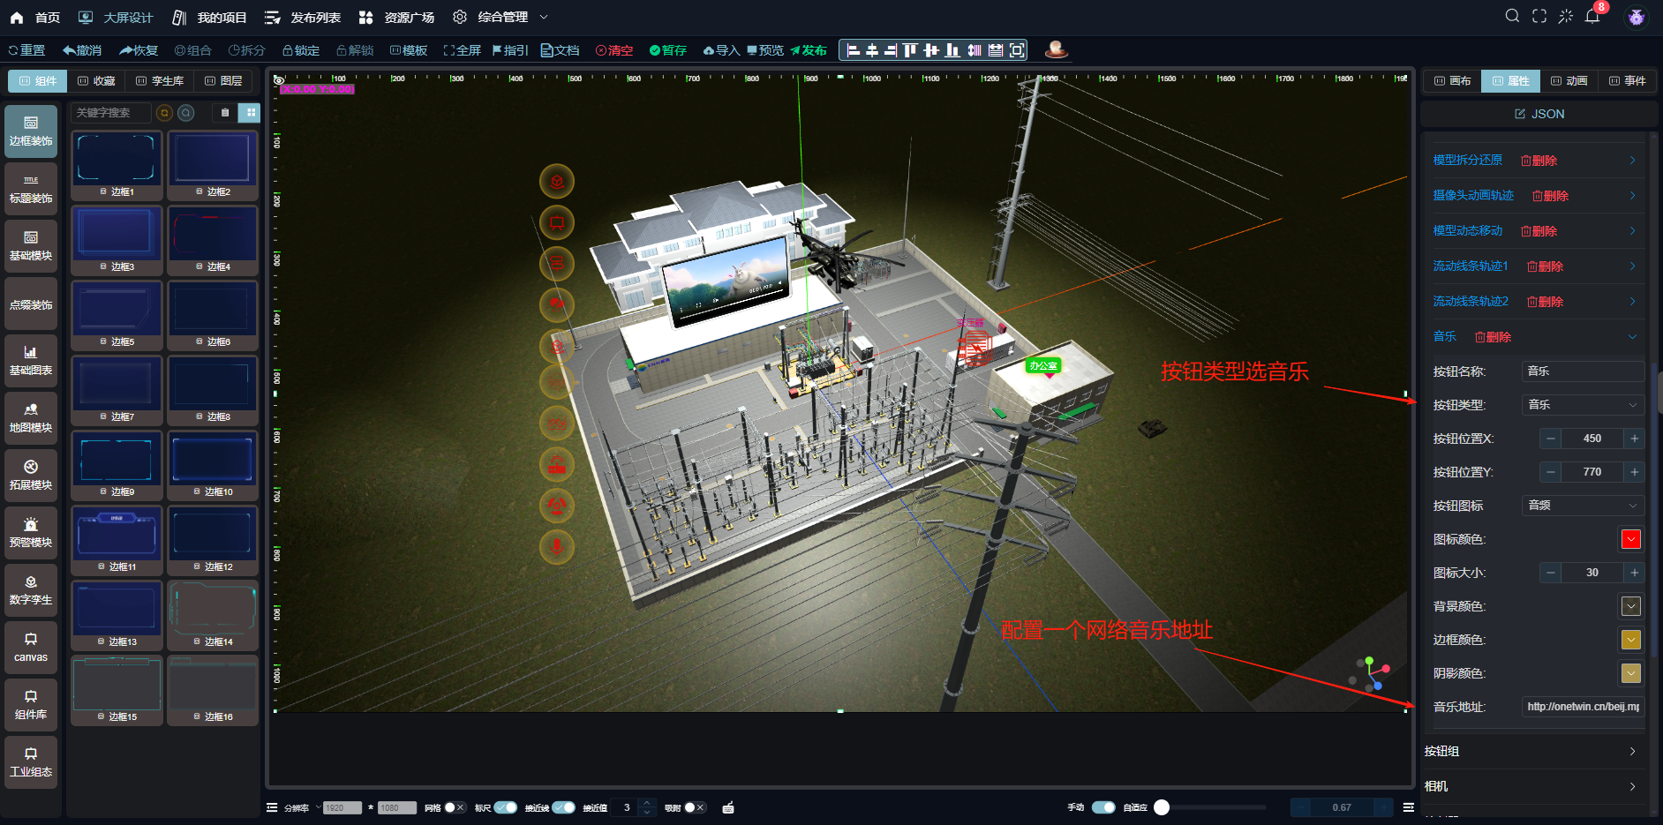Click the notification bell icon
Image resolution: width=1663 pixels, height=825 pixels.
coord(1592,17)
